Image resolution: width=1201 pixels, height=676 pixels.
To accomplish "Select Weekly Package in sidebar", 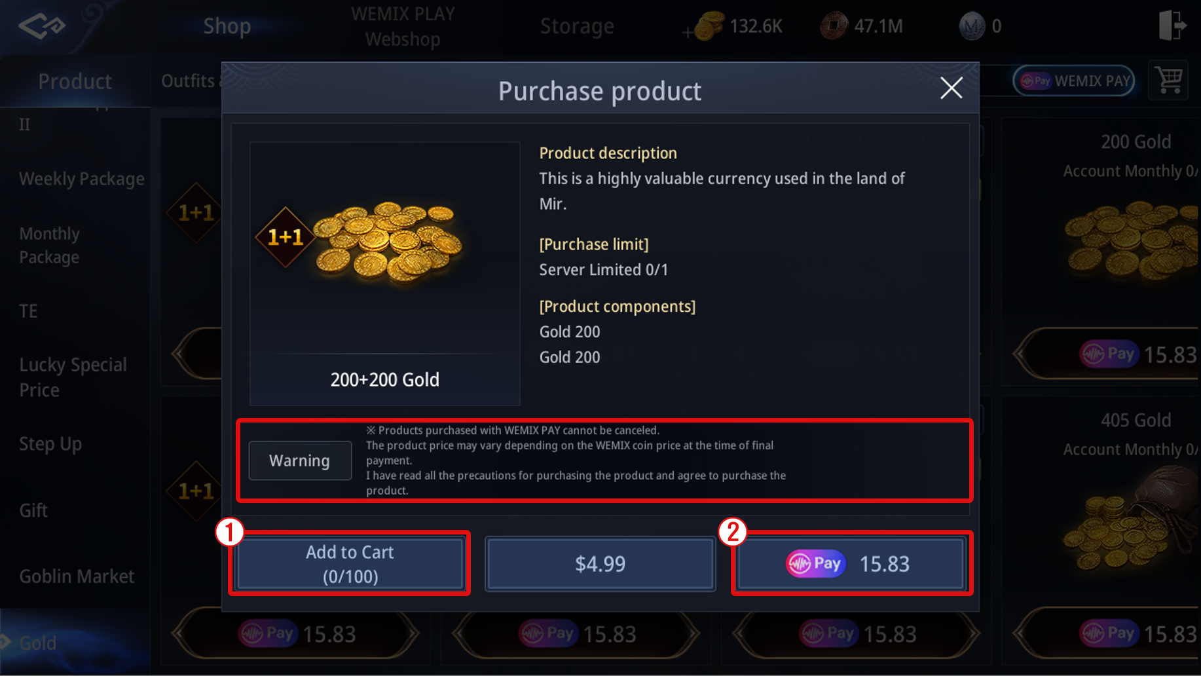I will pos(81,179).
